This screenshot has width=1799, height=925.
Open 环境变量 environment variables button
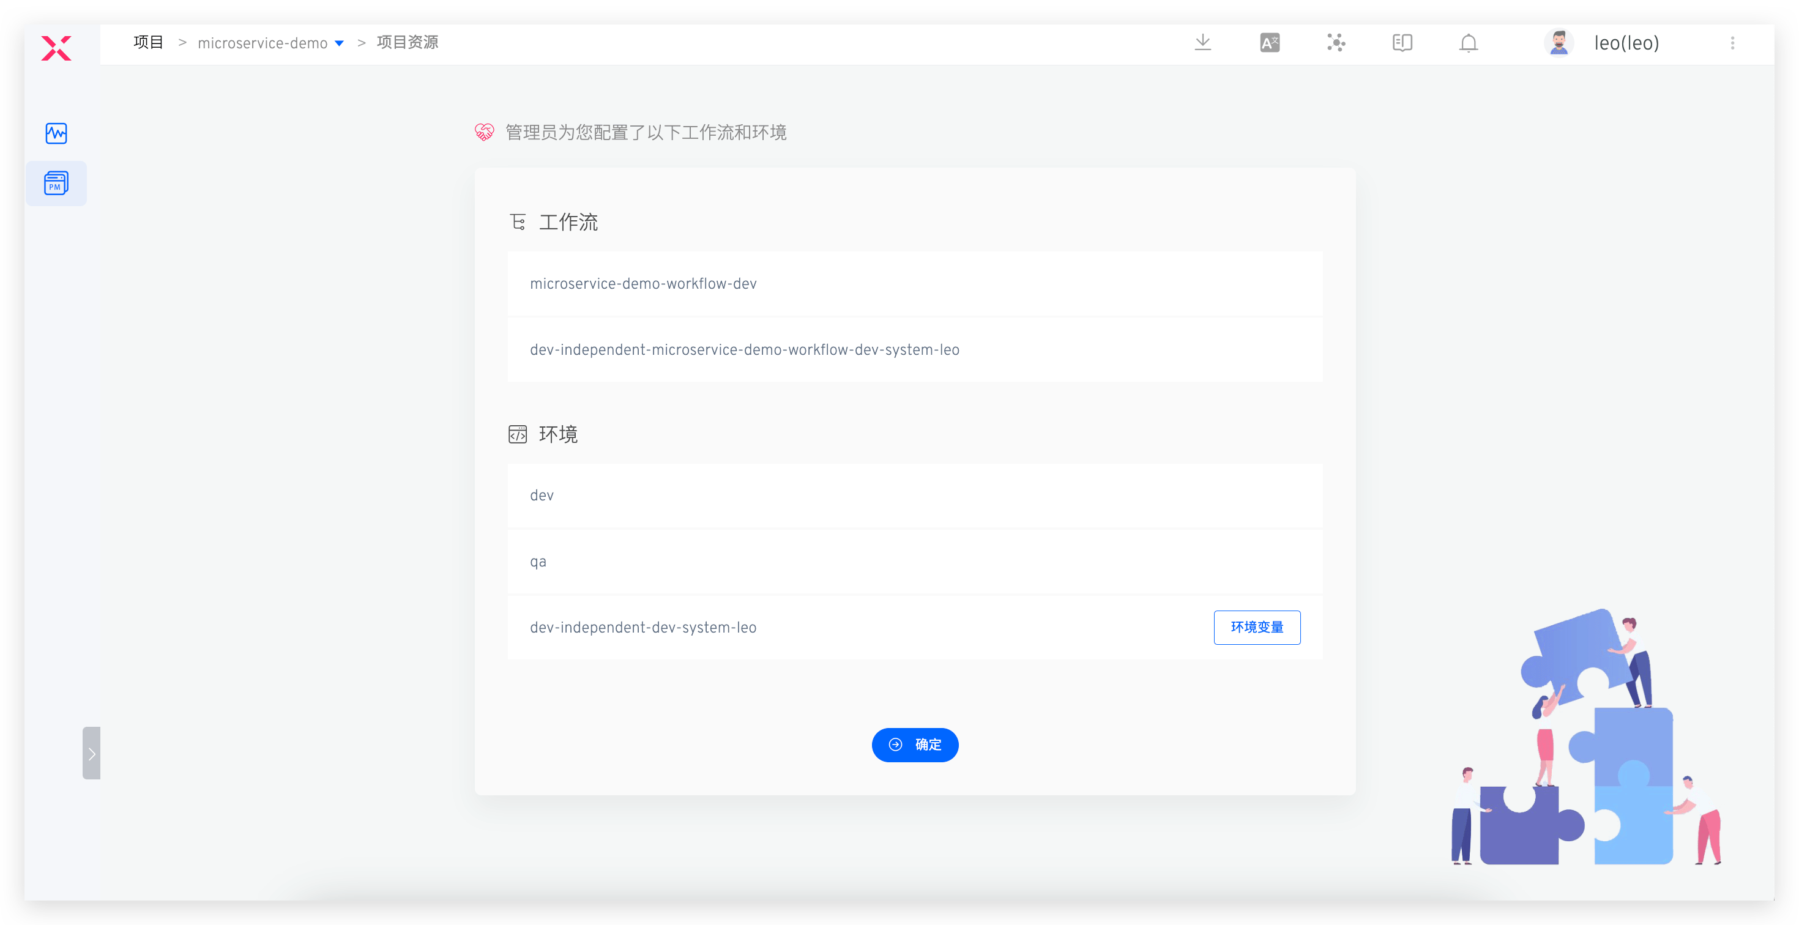click(1257, 627)
